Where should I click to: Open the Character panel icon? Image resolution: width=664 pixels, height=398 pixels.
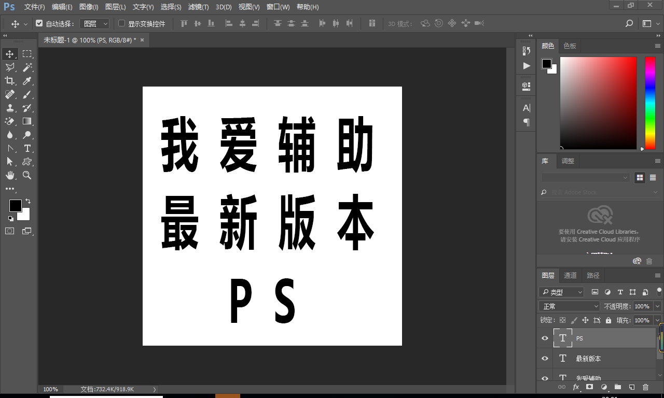(527, 108)
